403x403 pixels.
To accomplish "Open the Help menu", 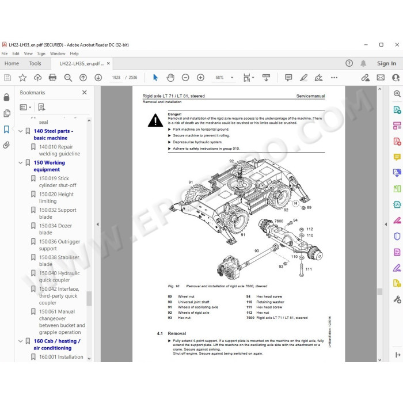I will 74,54.
